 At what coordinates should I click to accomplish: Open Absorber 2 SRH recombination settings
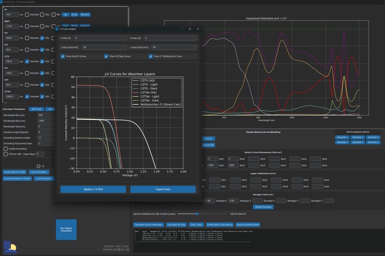tap(358, 138)
